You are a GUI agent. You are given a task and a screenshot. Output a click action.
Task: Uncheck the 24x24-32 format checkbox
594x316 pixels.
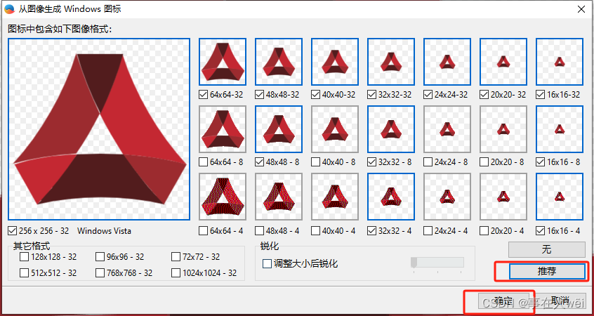(x=428, y=95)
